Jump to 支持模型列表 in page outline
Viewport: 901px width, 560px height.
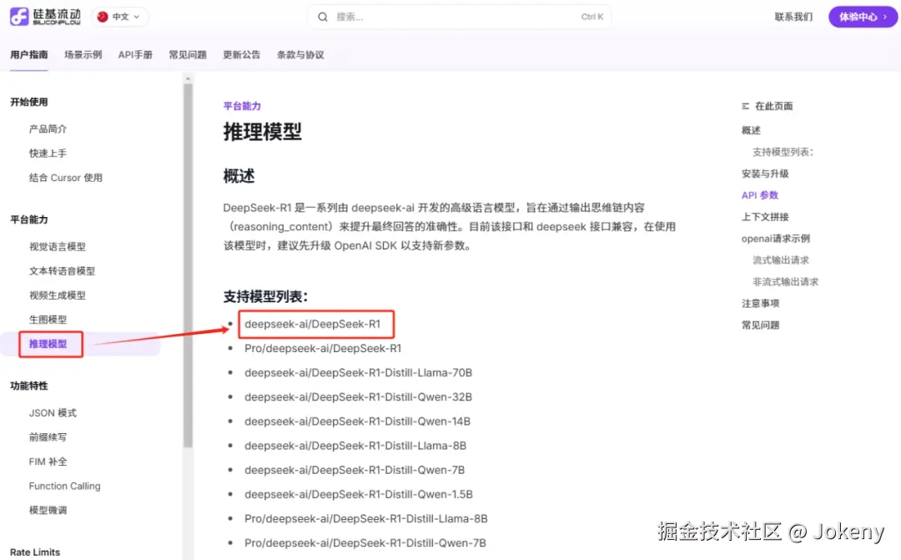coord(783,152)
